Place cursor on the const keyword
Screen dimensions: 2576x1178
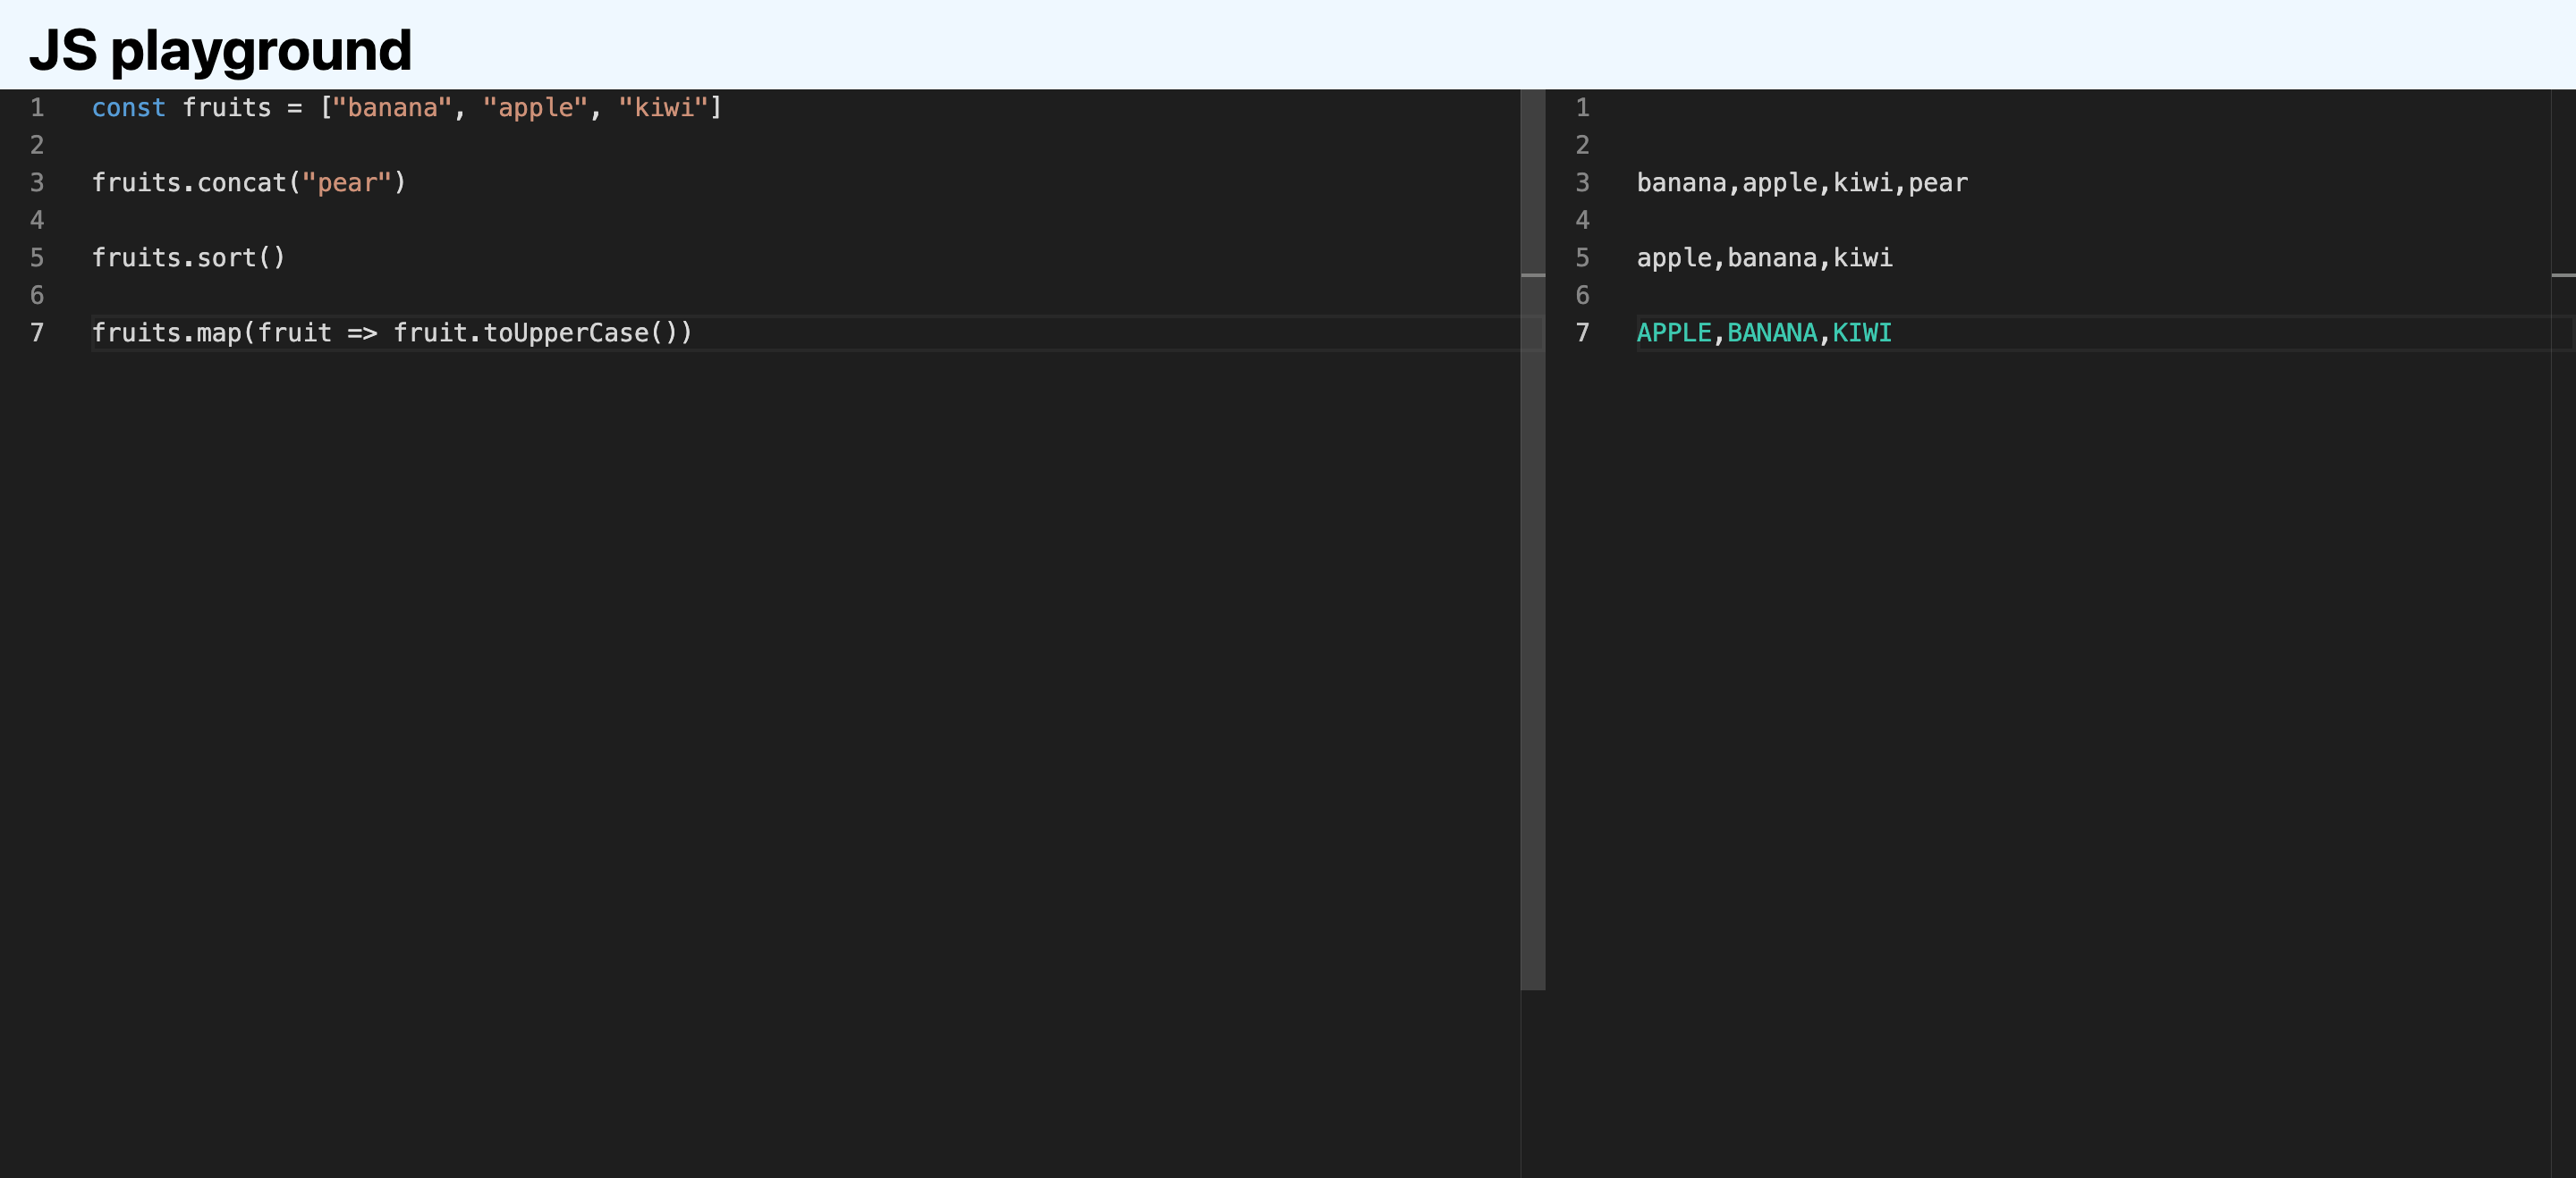tap(128, 108)
